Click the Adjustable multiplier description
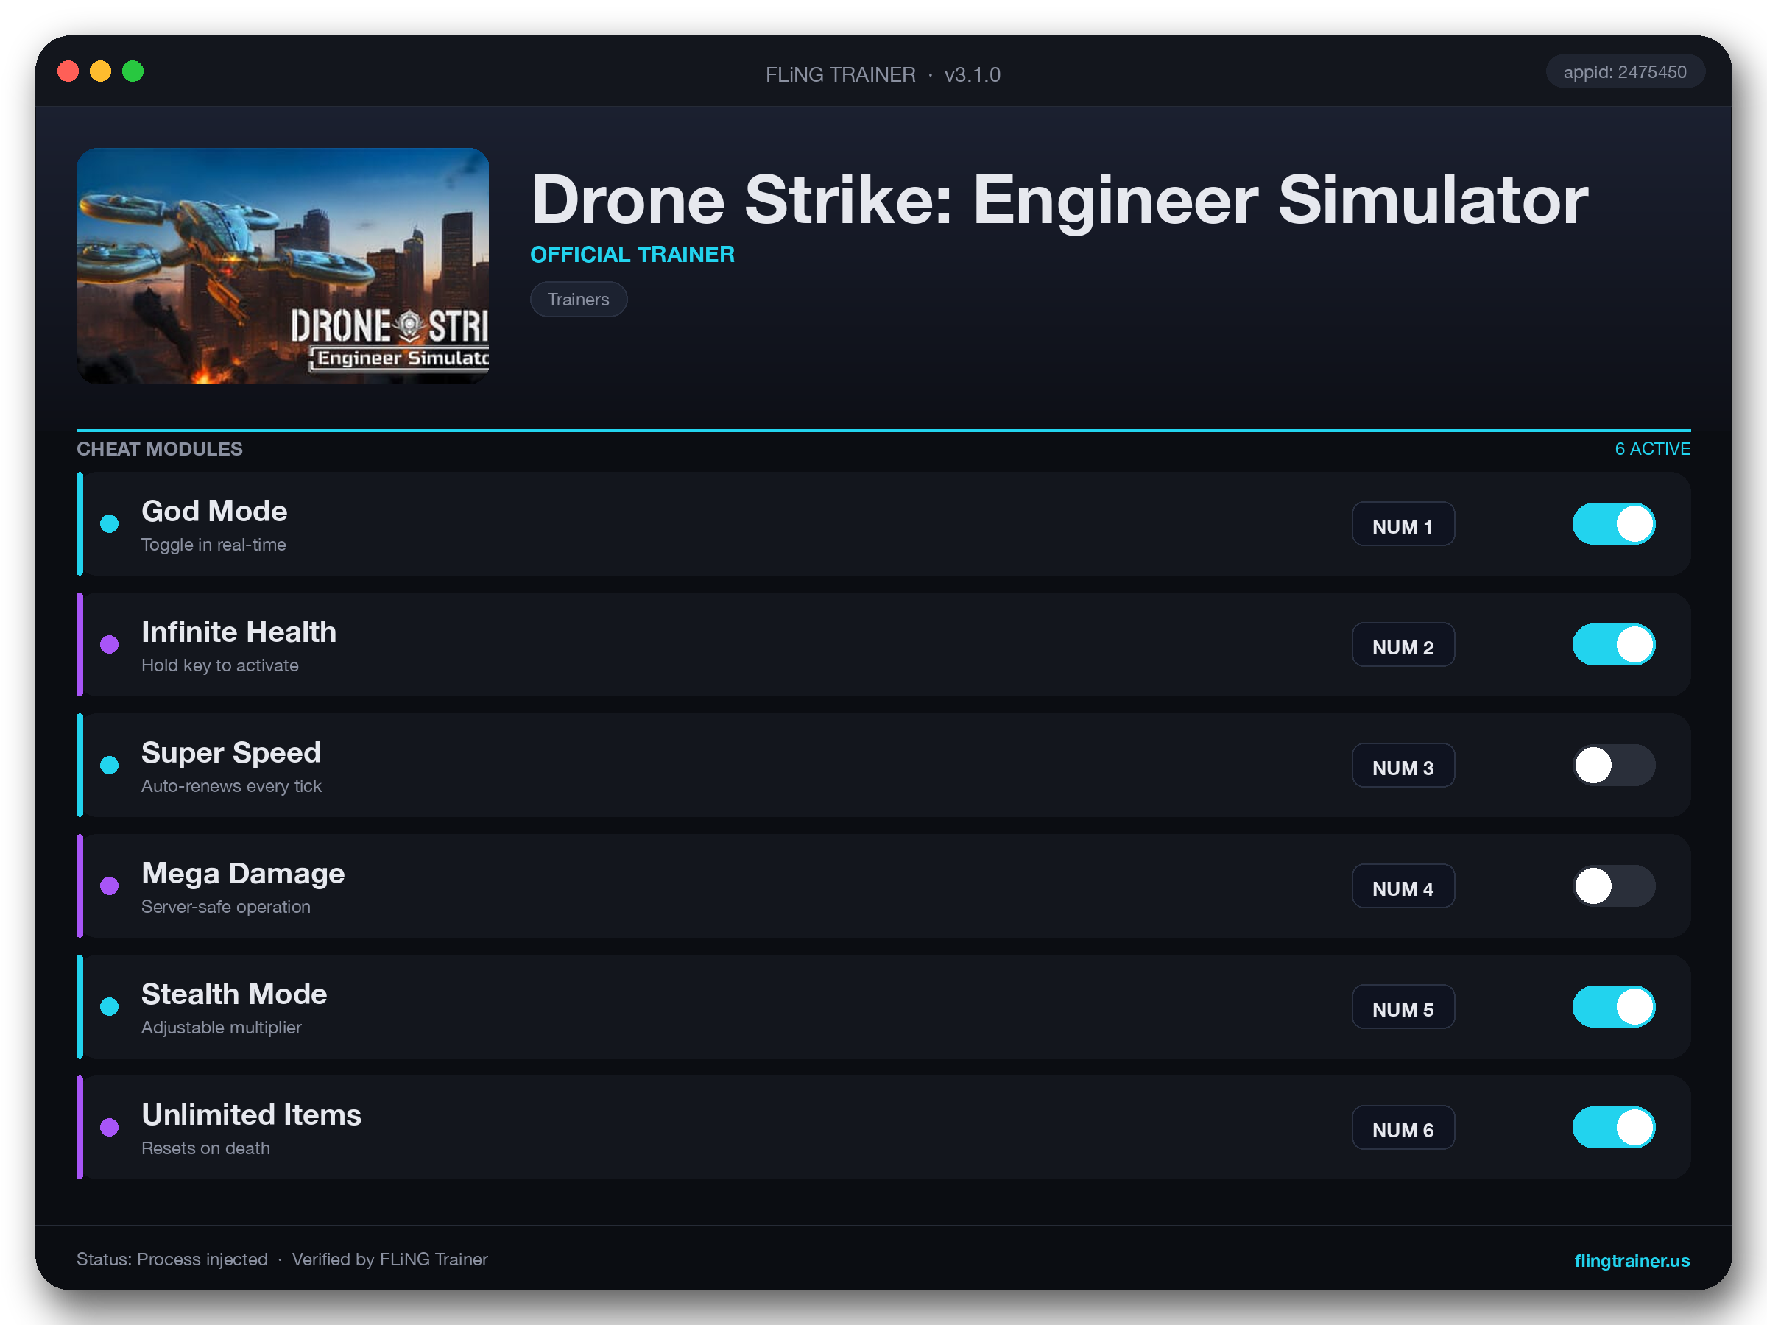1767x1325 pixels. [x=222, y=1027]
